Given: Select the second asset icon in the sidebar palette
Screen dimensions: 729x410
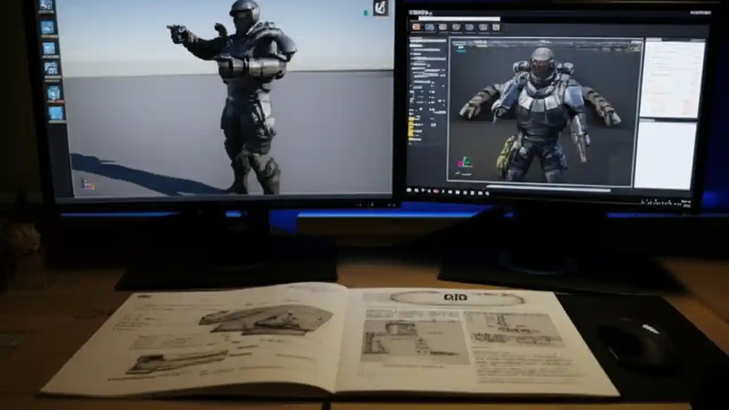Looking at the screenshot, I should (x=48, y=26).
